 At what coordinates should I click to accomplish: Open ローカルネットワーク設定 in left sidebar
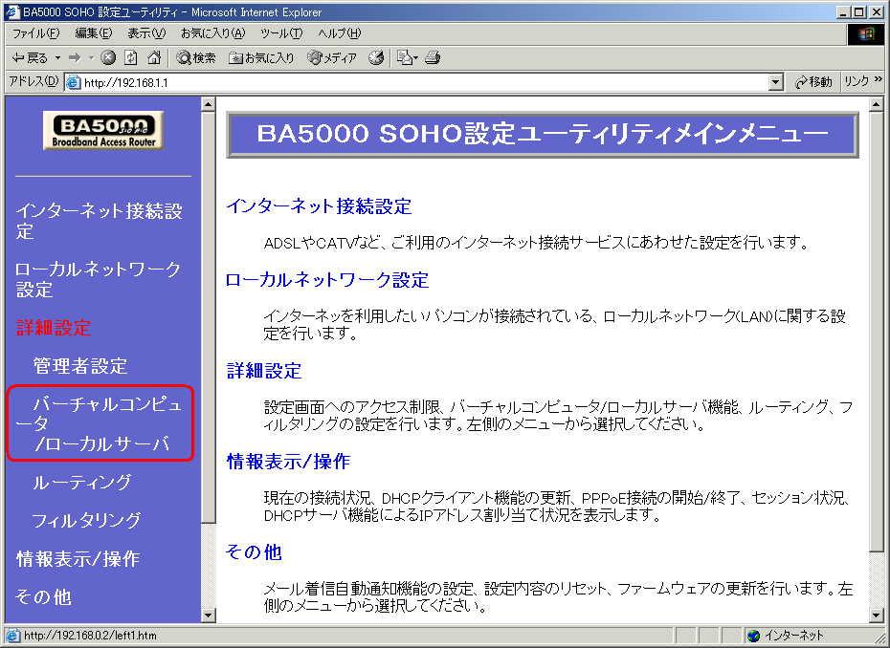pos(98,279)
